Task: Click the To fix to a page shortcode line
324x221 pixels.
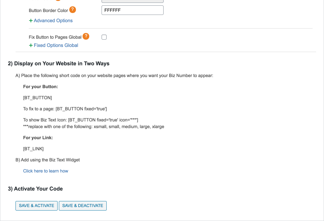Action: pyautogui.click(x=65, y=109)
